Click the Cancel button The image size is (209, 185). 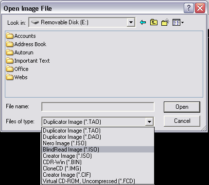182,121
